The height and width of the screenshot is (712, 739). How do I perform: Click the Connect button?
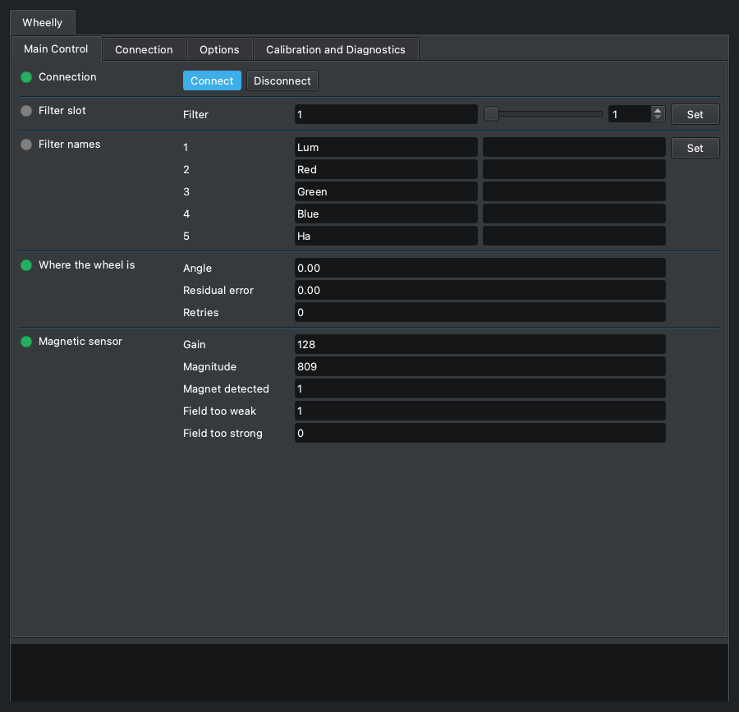pyautogui.click(x=212, y=80)
